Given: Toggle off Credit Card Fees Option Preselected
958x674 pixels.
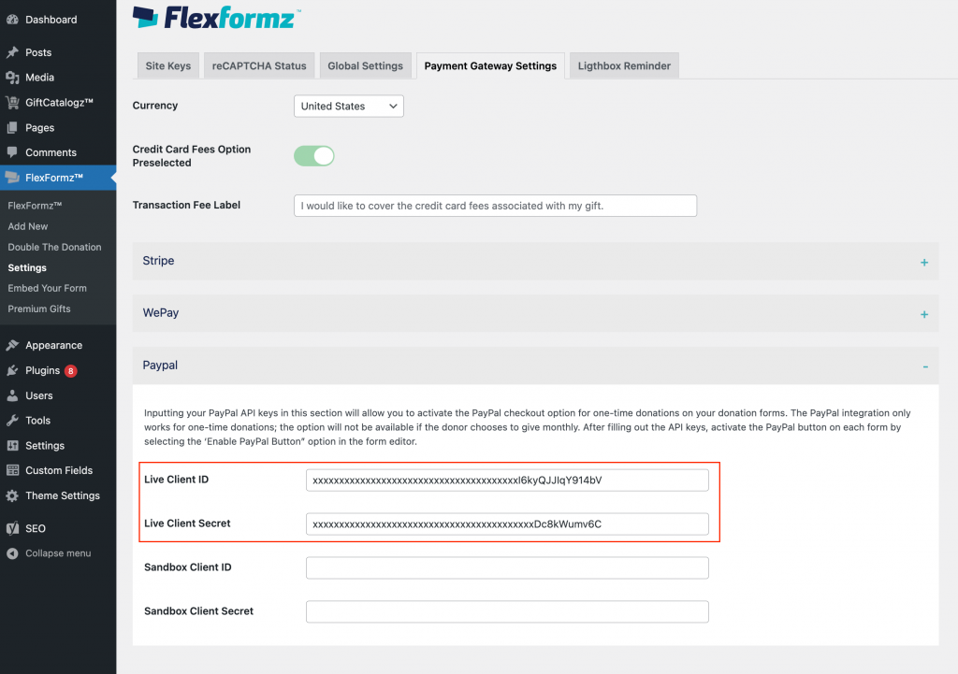Looking at the screenshot, I should (x=313, y=156).
